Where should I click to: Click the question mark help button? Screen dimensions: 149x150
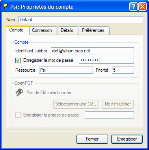pyautogui.click(x=133, y=6)
